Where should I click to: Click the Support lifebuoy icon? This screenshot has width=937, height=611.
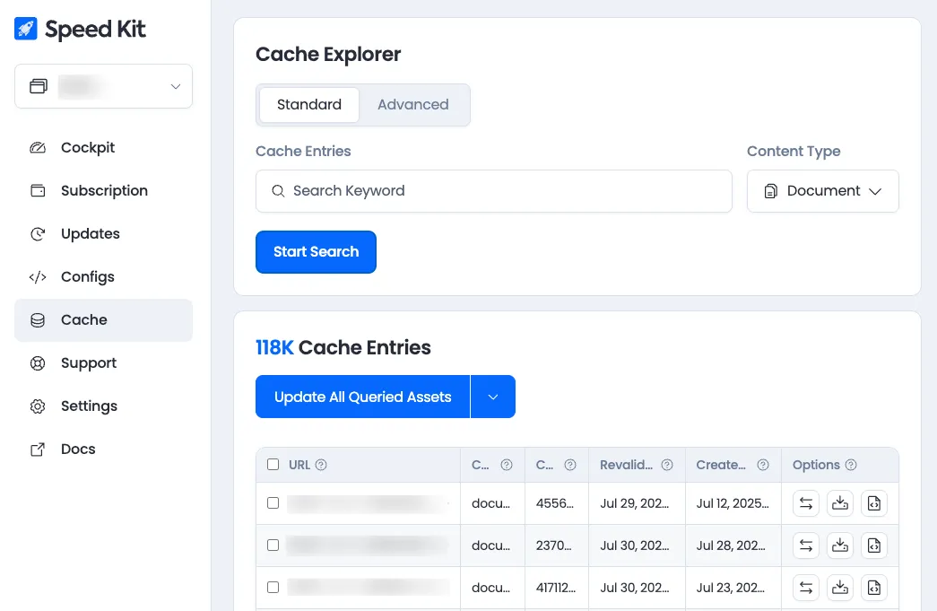point(38,362)
